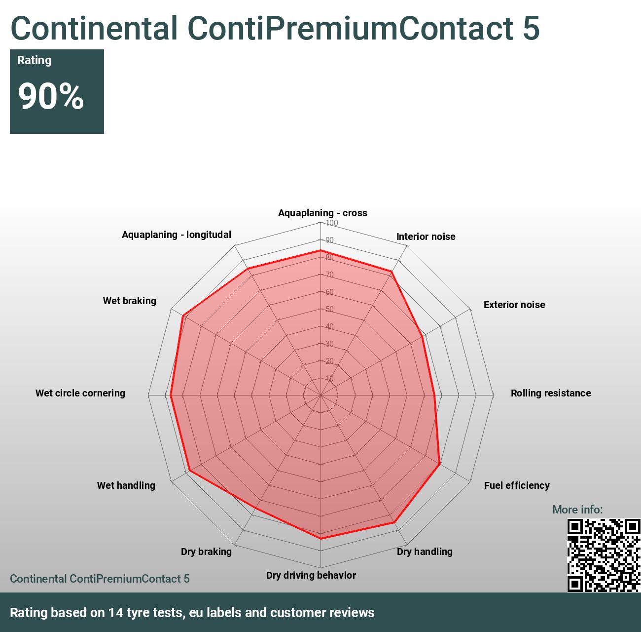Select the Wet braking axis label

click(130, 301)
